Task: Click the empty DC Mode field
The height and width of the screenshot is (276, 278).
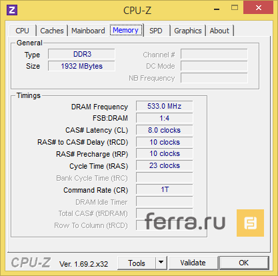Action: click(x=214, y=66)
